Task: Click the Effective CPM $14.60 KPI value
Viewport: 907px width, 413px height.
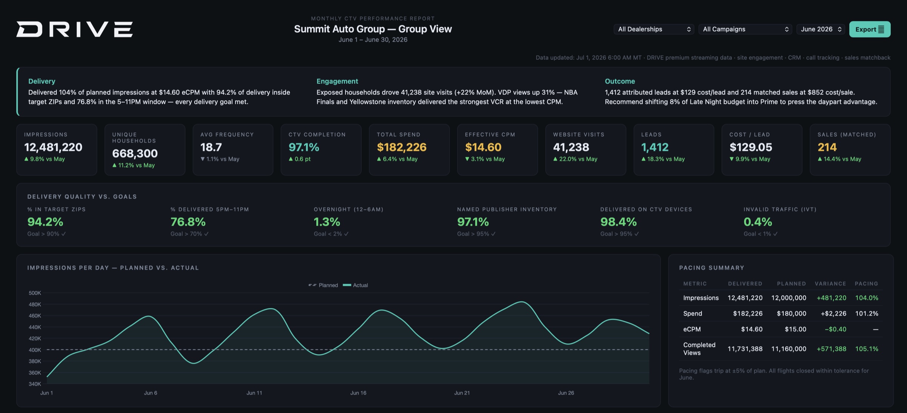Action: (x=483, y=147)
